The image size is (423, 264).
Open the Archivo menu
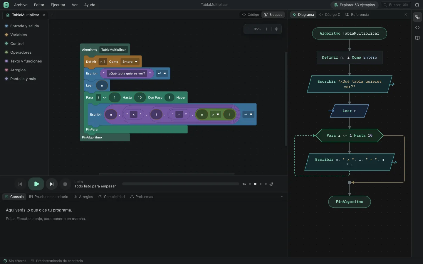(x=21, y=5)
